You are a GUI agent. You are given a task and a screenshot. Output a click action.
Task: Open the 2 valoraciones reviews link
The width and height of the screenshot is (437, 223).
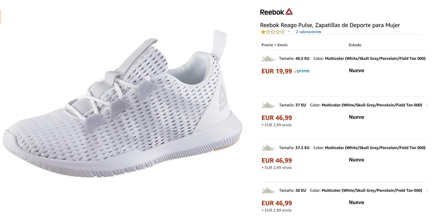(308, 32)
